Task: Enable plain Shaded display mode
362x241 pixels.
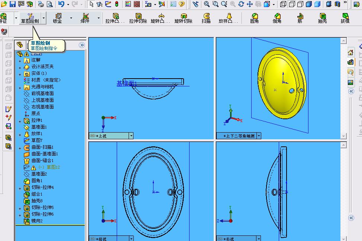Action: [317, 4]
